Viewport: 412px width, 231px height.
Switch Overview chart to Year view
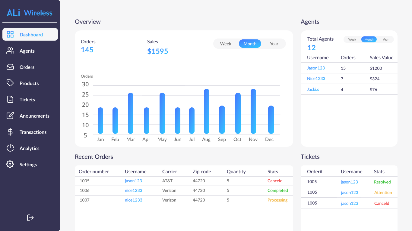click(x=274, y=44)
